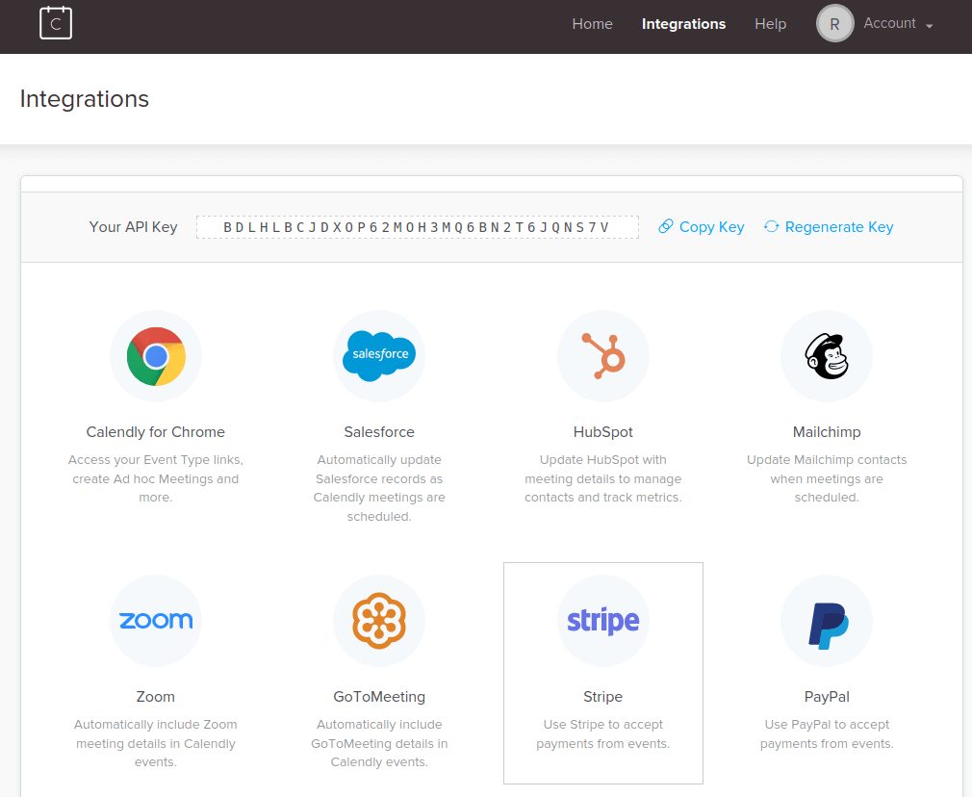Click 'Automatically include Zoom meeting details' text
This screenshot has width=972, height=797.
click(156, 743)
